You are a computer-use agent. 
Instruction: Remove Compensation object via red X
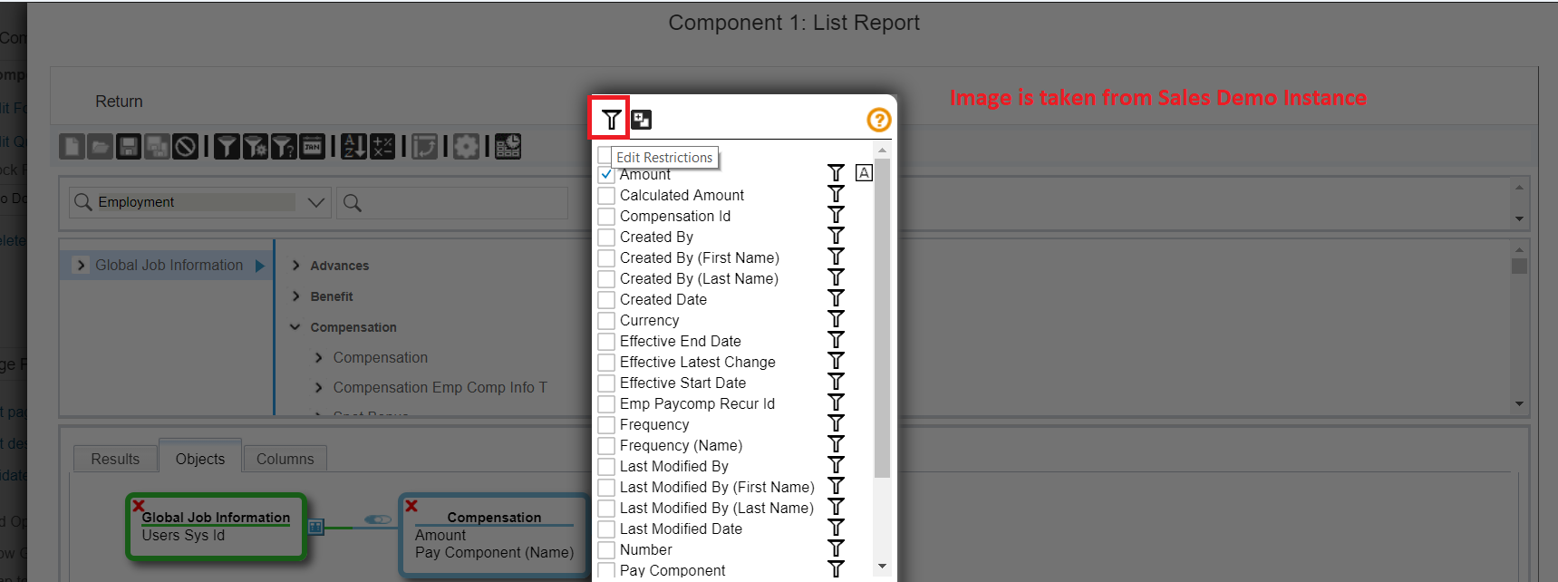411,506
